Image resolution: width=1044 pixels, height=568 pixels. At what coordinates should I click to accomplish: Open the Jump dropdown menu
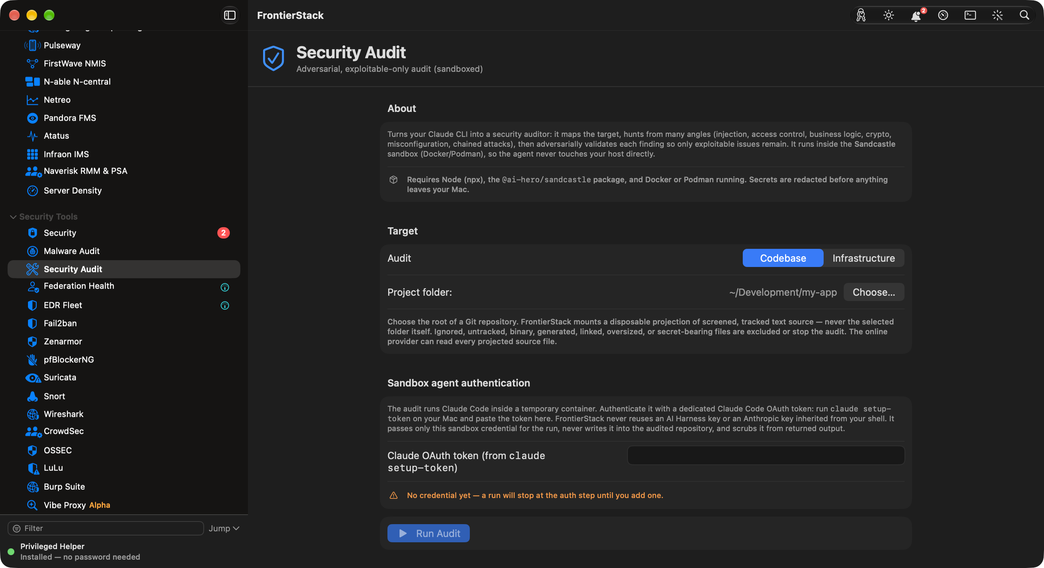224,528
